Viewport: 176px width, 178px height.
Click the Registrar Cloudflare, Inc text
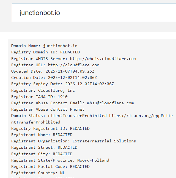[56, 90]
